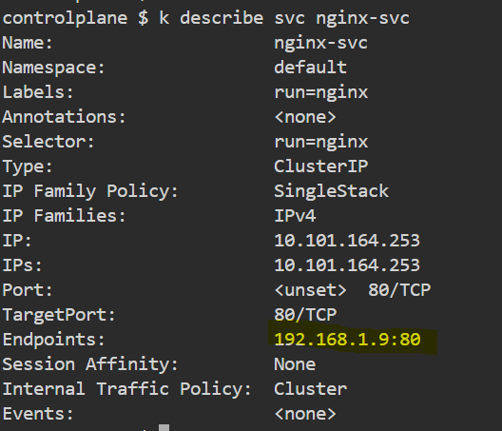Click the Type value 'ClusterIP'

click(x=320, y=167)
